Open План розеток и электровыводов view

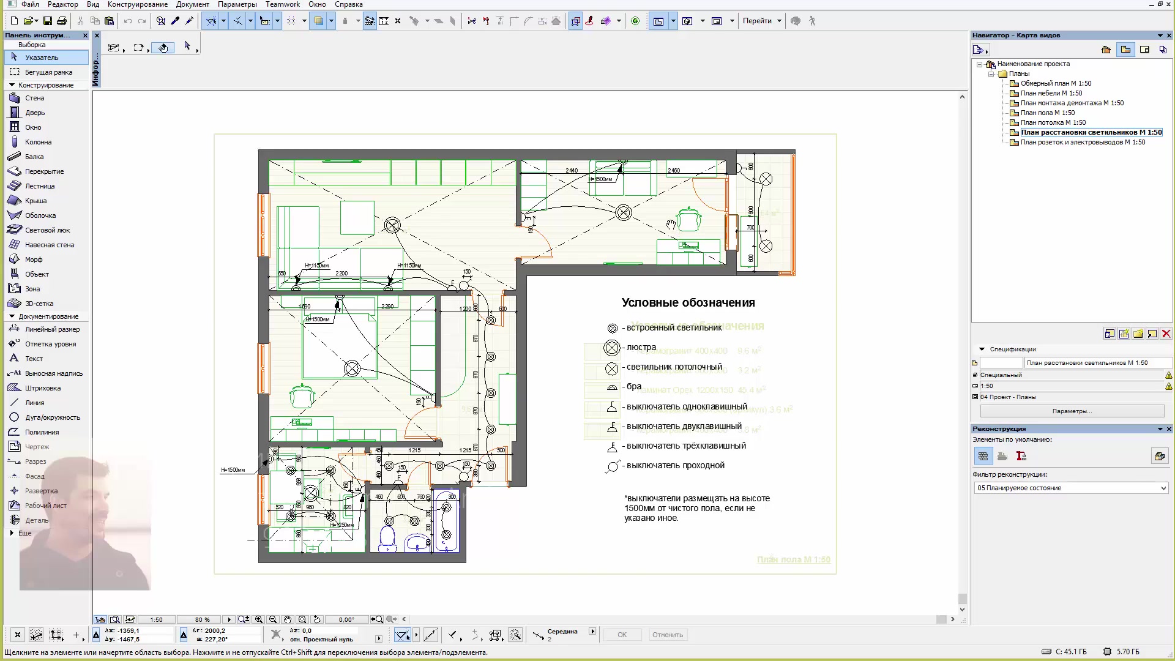click(x=1082, y=142)
